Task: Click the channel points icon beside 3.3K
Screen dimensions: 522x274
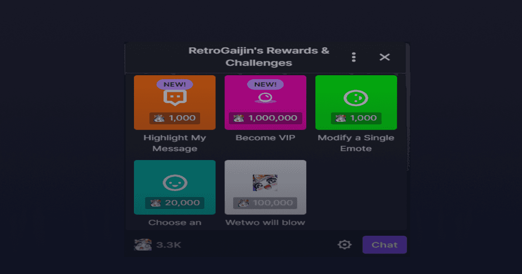Action: click(143, 244)
